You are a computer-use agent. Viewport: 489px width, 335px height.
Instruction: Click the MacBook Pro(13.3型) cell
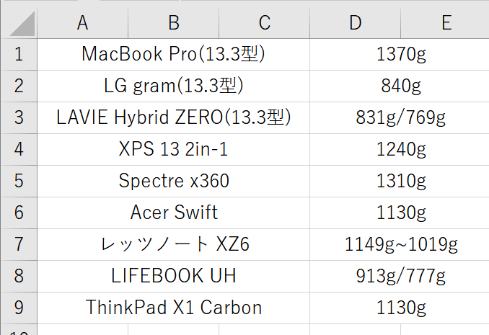click(173, 55)
